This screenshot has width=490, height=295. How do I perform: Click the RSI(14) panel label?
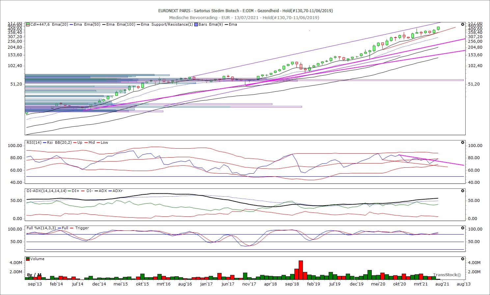pyautogui.click(x=34, y=142)
